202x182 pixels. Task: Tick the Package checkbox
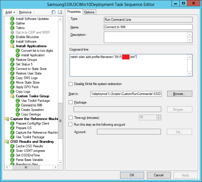click(x=71, y=102)
